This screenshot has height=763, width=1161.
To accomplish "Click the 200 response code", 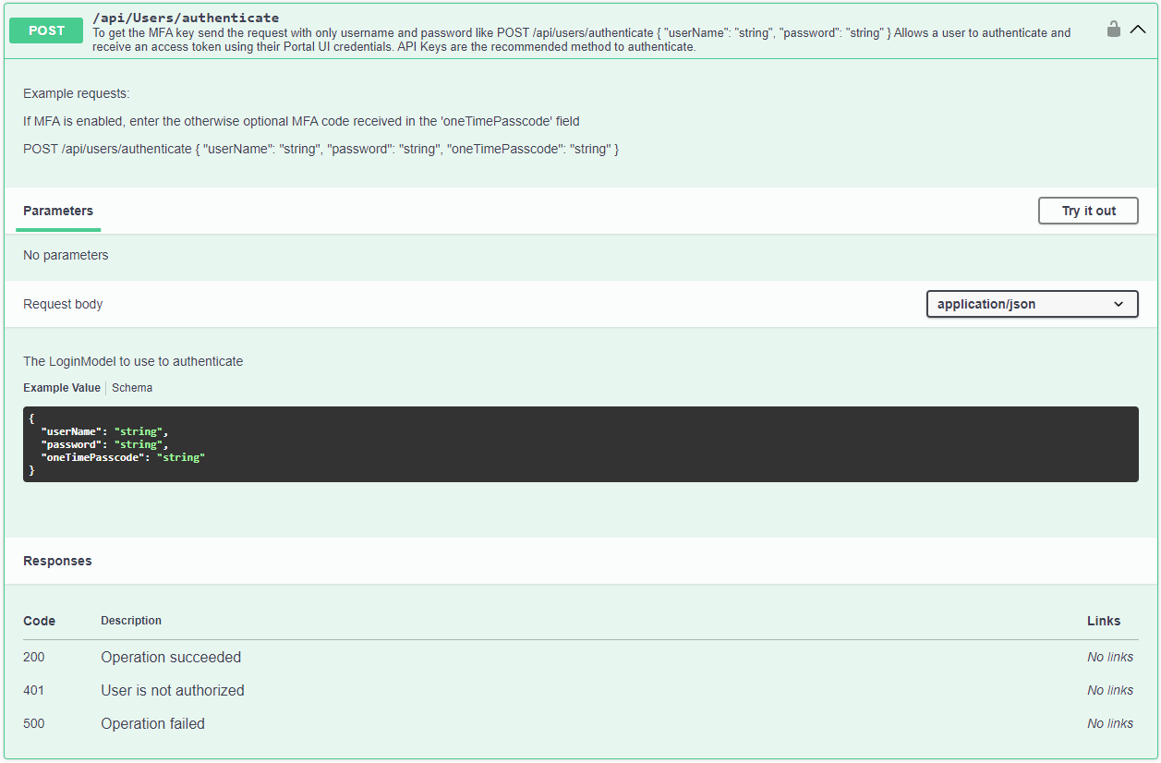I will [x=34, y=658].
